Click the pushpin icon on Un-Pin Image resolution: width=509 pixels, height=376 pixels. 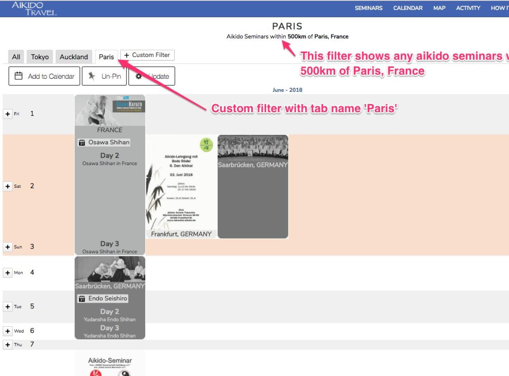click(92, 76)
